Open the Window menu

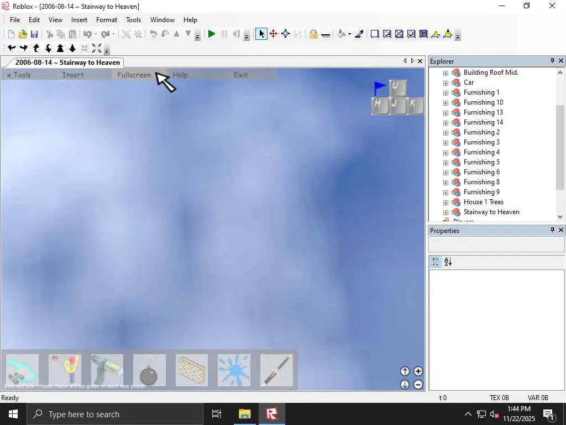(163, 20)
